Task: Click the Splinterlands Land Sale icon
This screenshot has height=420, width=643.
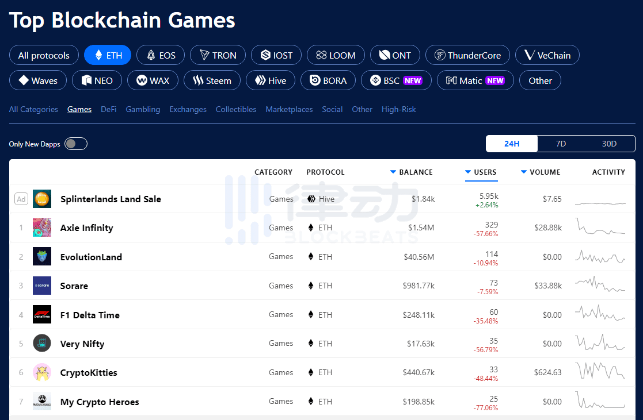Action: click(x=42, y=199)
